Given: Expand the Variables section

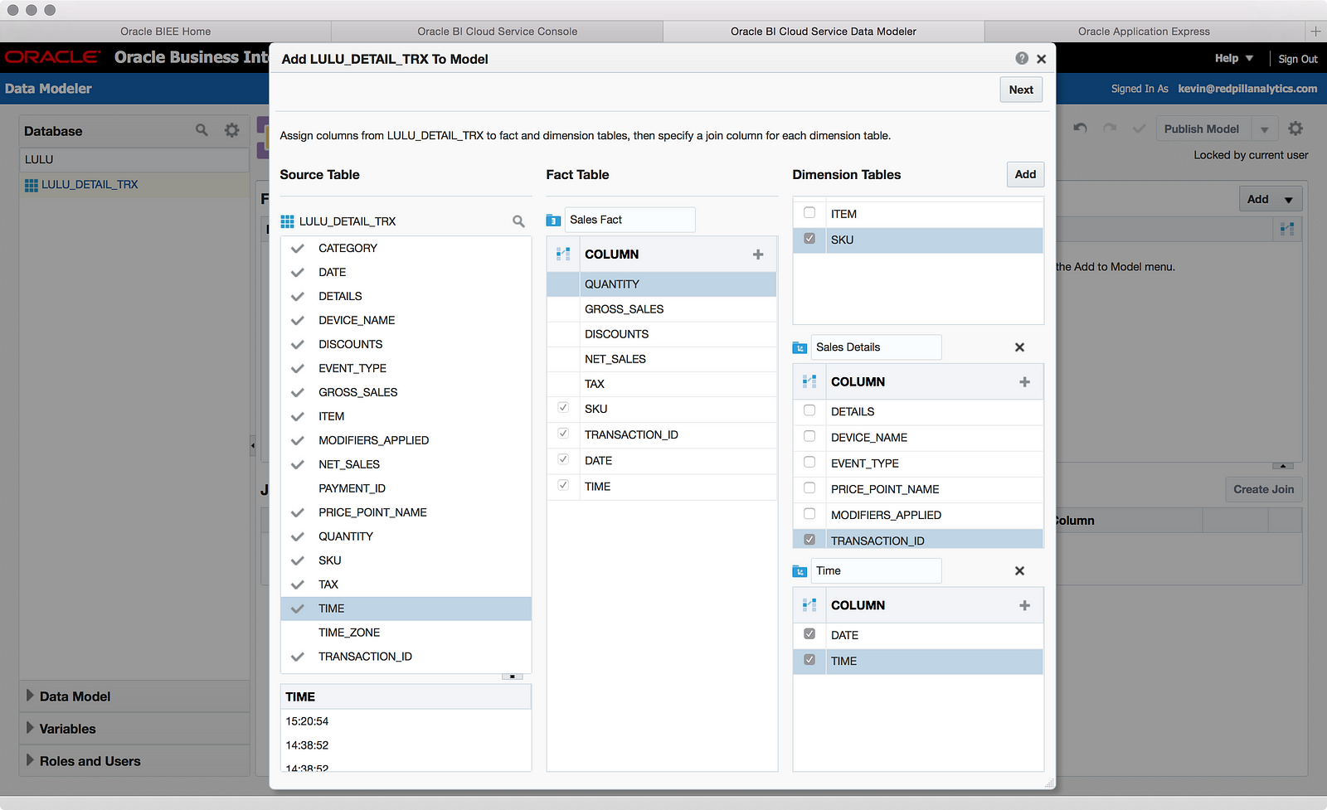Looking at the screenshot, I should pos(31,728).
